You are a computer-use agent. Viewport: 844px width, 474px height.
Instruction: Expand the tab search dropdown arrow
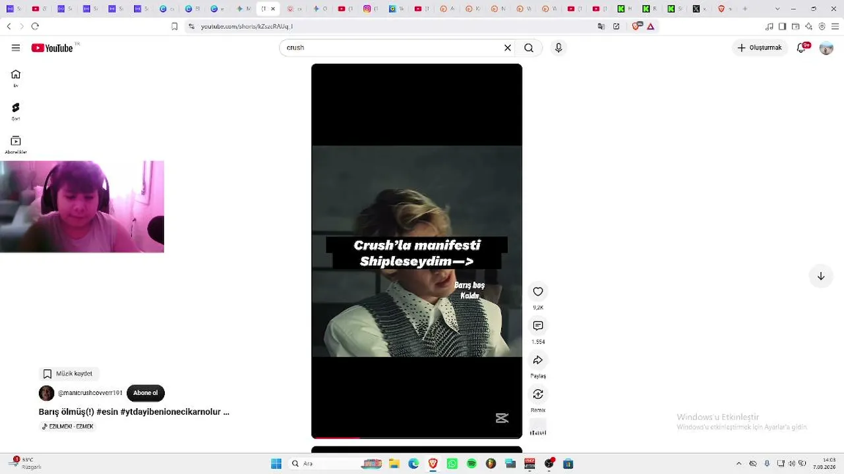tap(778, 9)
